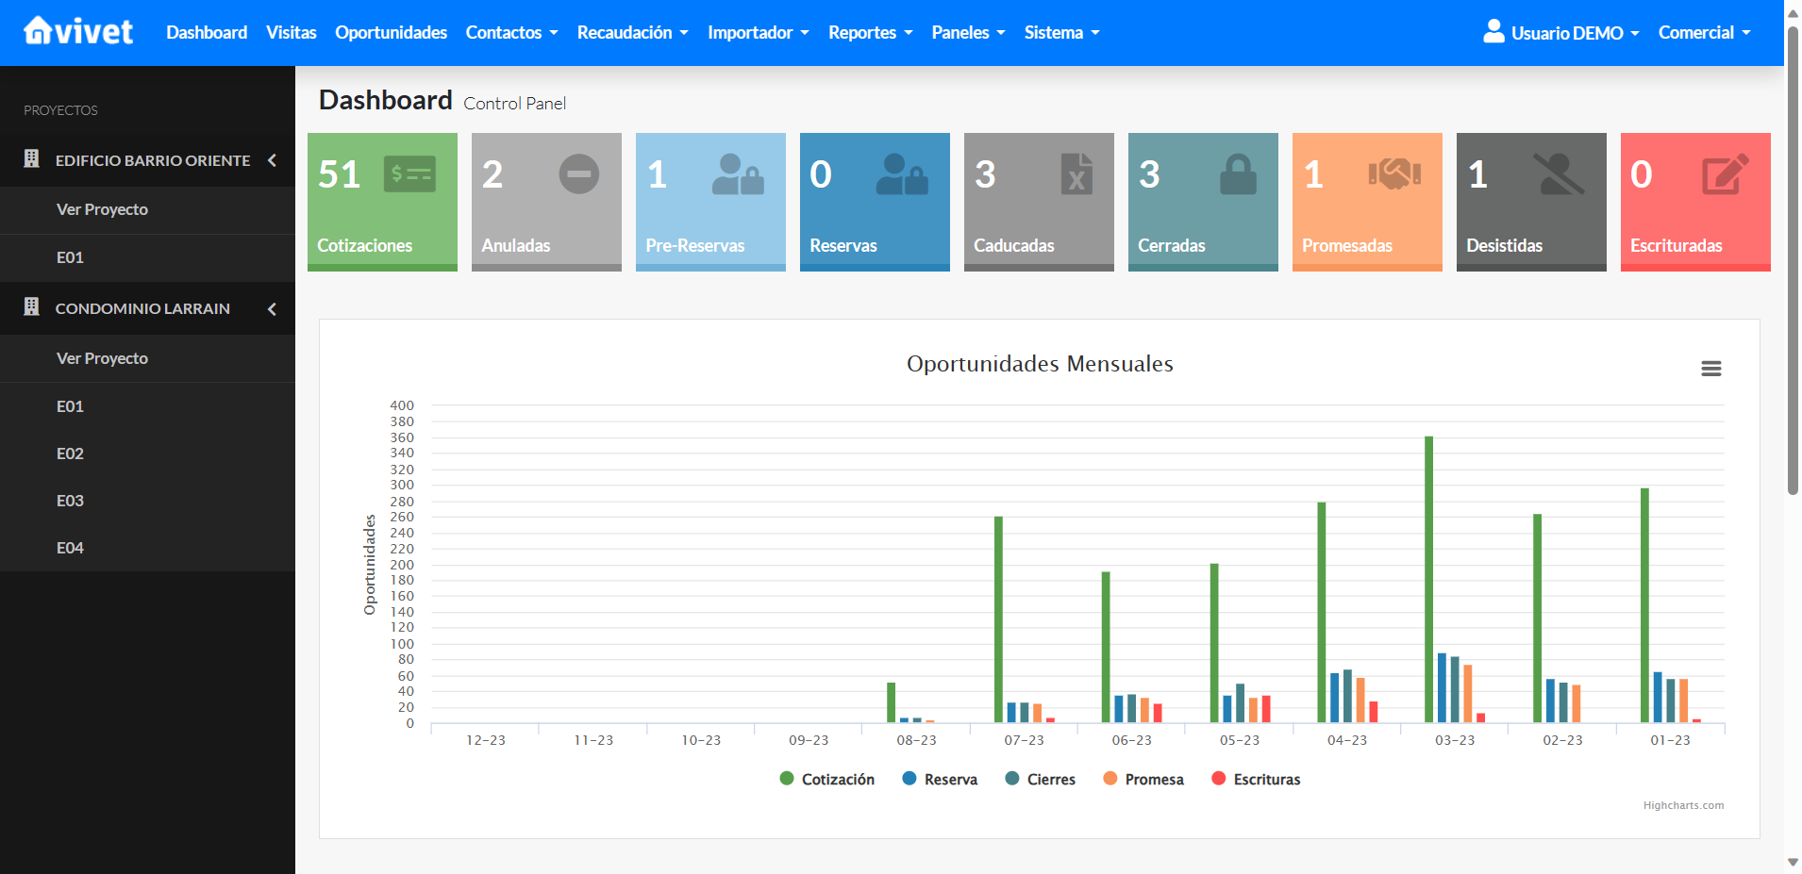This screenshot has width=1802, height=874.
Task: Click the Vivet home logo
Action: coord(78,31)
